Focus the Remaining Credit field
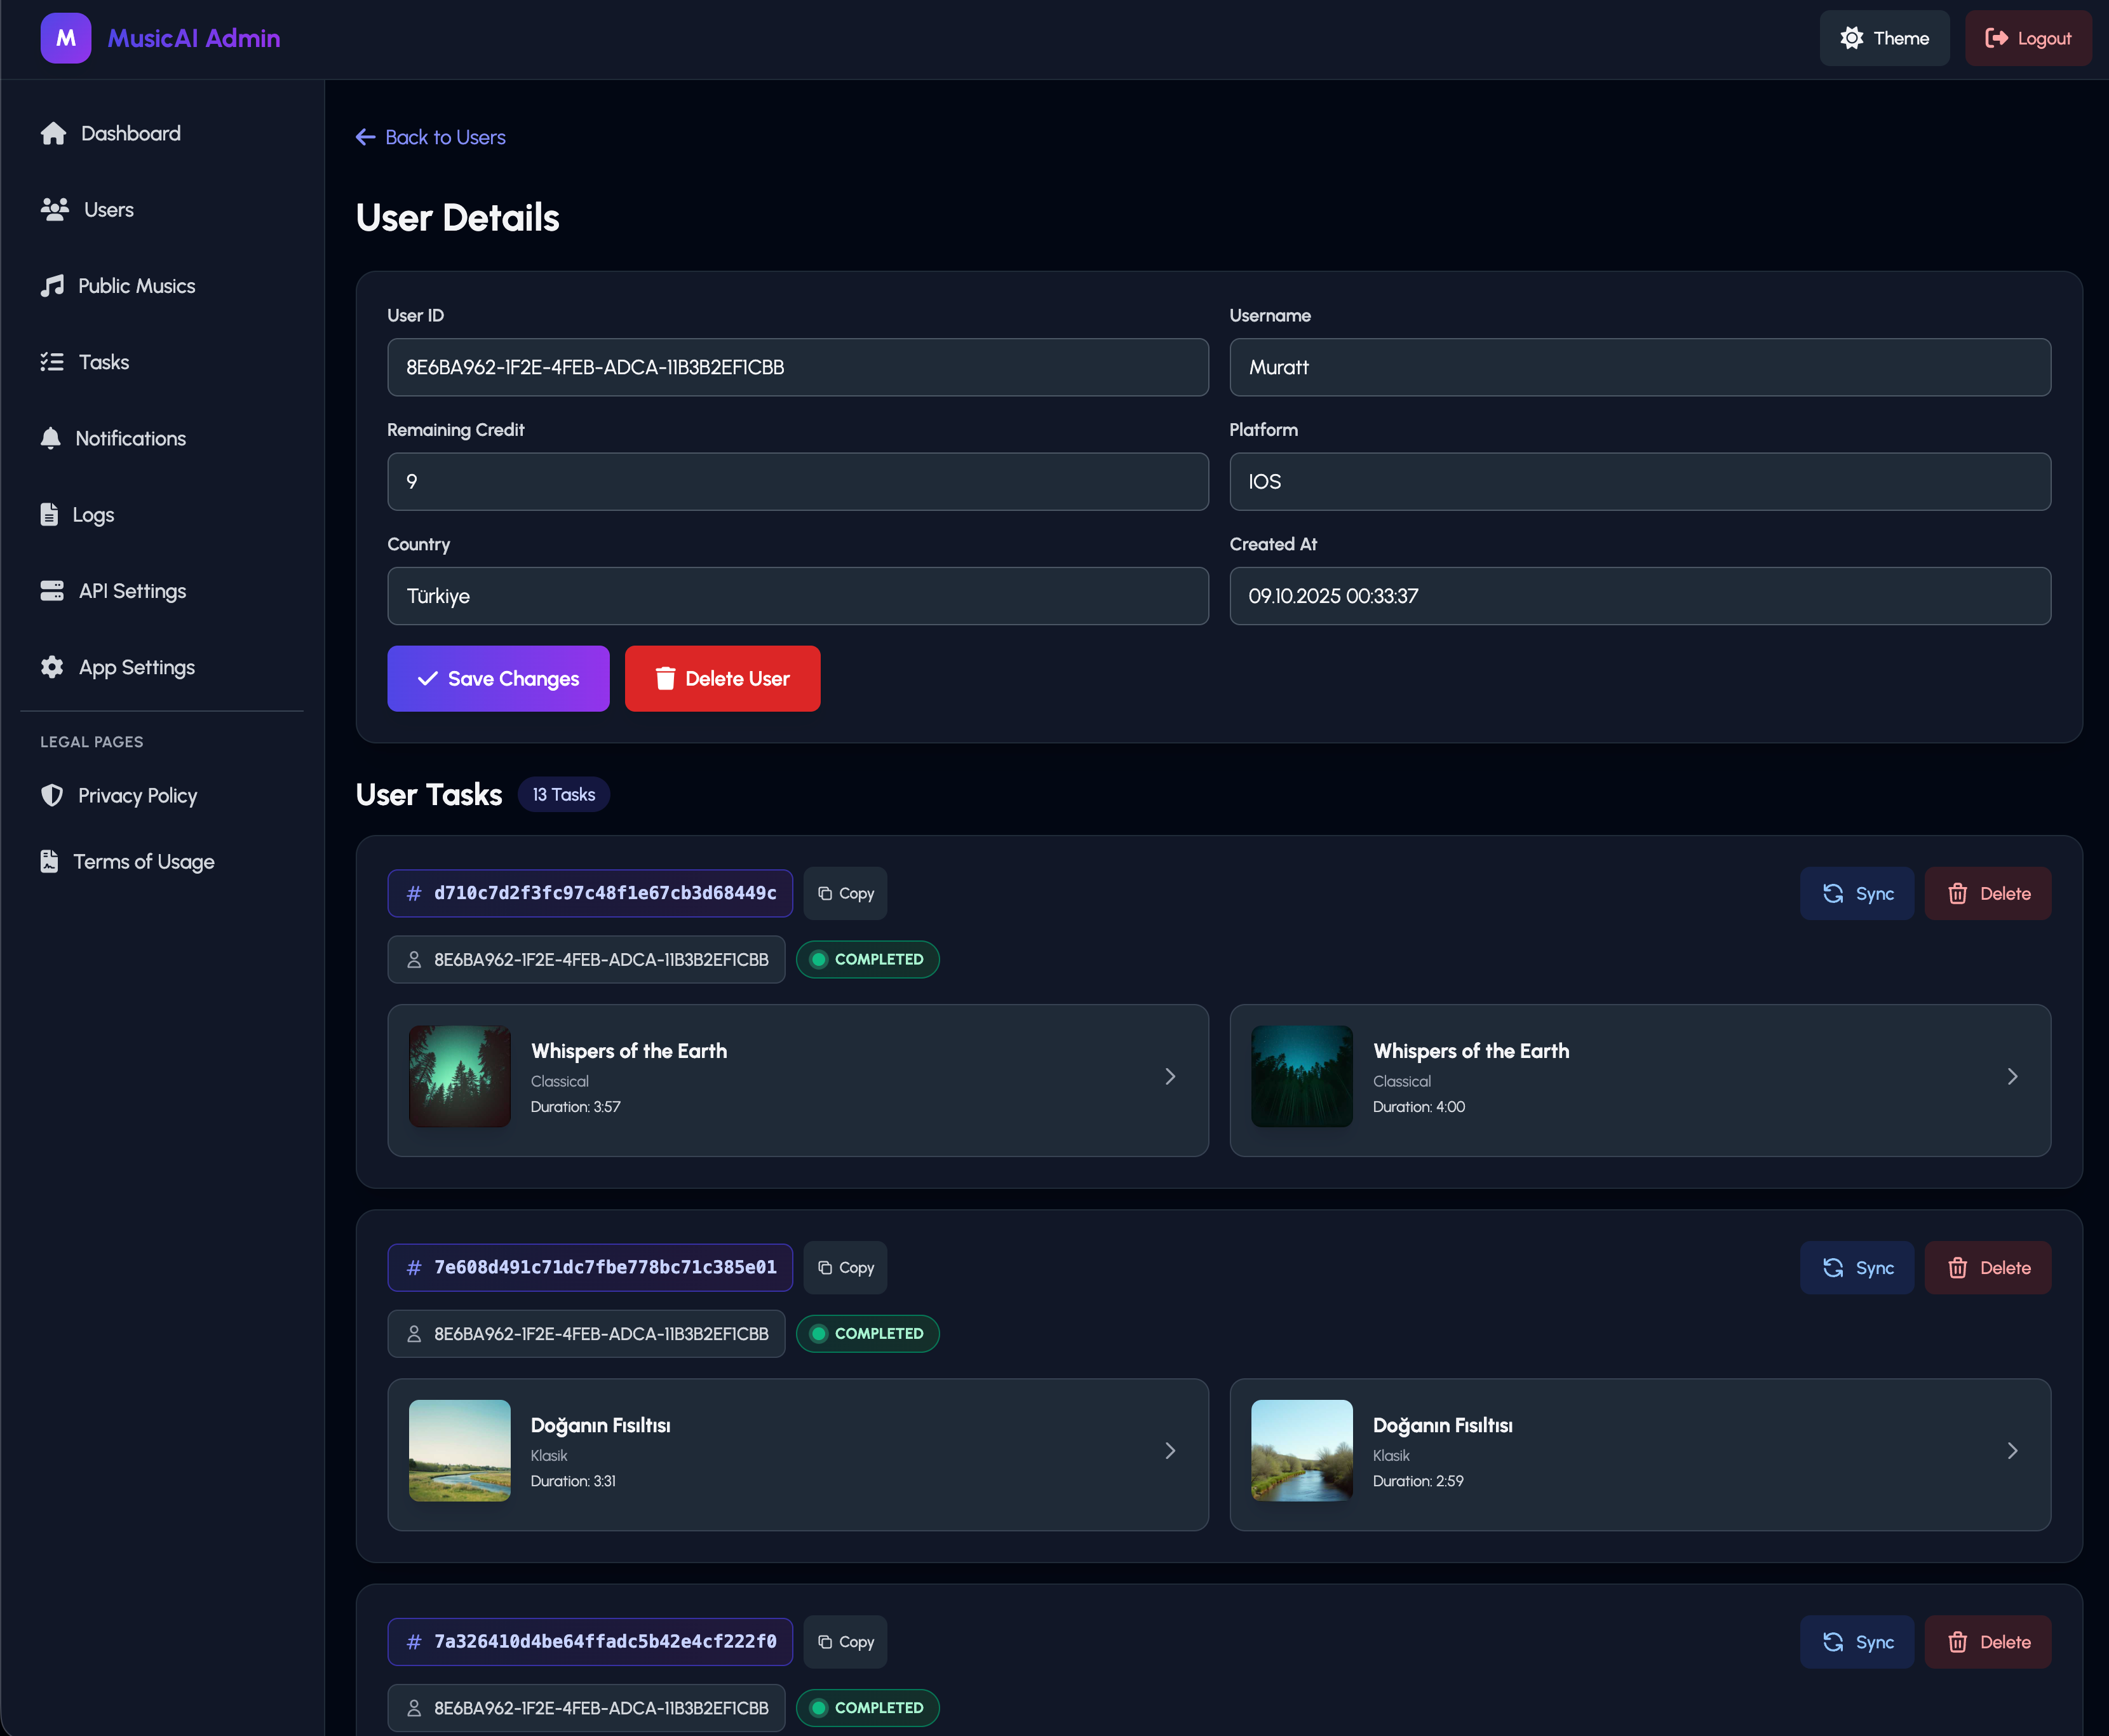The height and width of the screenshot is (1736, 2109). point(798,481)
